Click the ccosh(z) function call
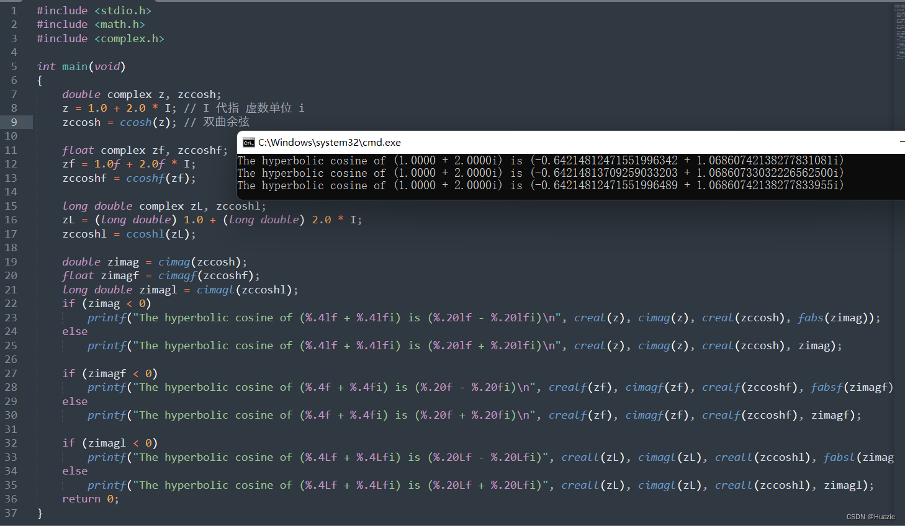The image size is (905, 526). click(145, 122)
